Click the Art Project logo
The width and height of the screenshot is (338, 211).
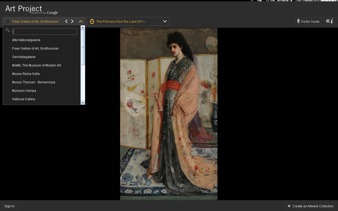[31, 9]
